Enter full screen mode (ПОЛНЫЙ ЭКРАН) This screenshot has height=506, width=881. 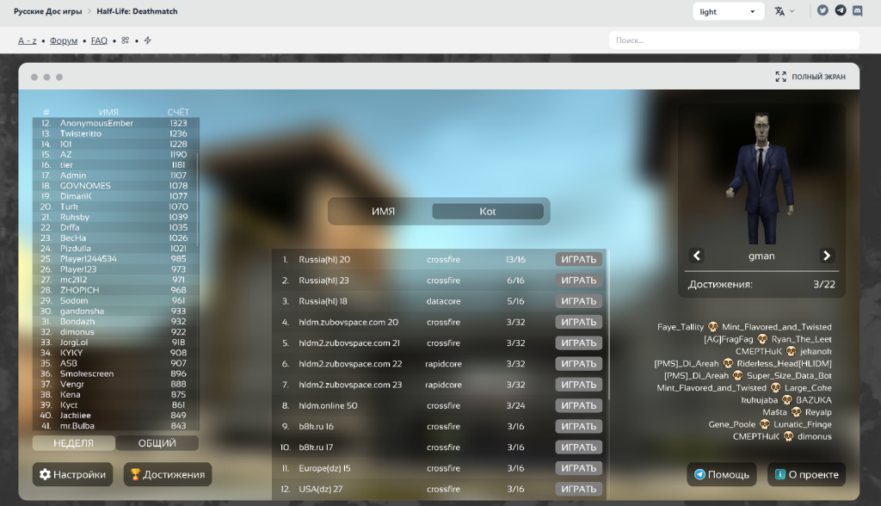[810, 77]
